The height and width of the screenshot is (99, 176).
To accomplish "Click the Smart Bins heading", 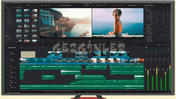I will pos(7,36).
